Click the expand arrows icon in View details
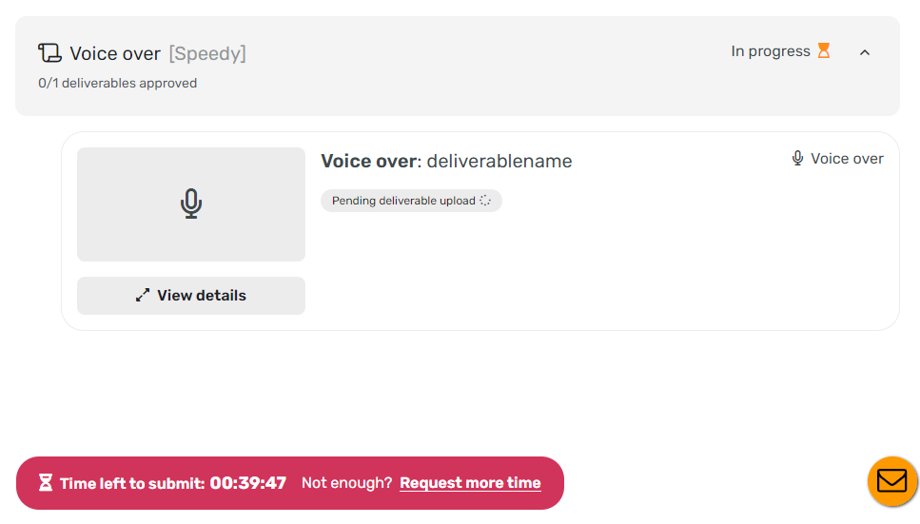 click(x=143, y=295)
